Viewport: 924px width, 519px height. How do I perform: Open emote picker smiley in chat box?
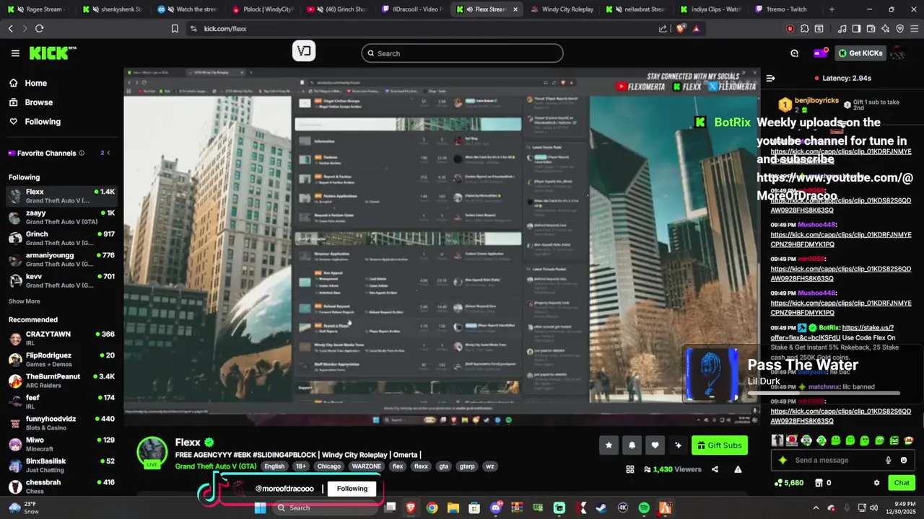(903, 460)
